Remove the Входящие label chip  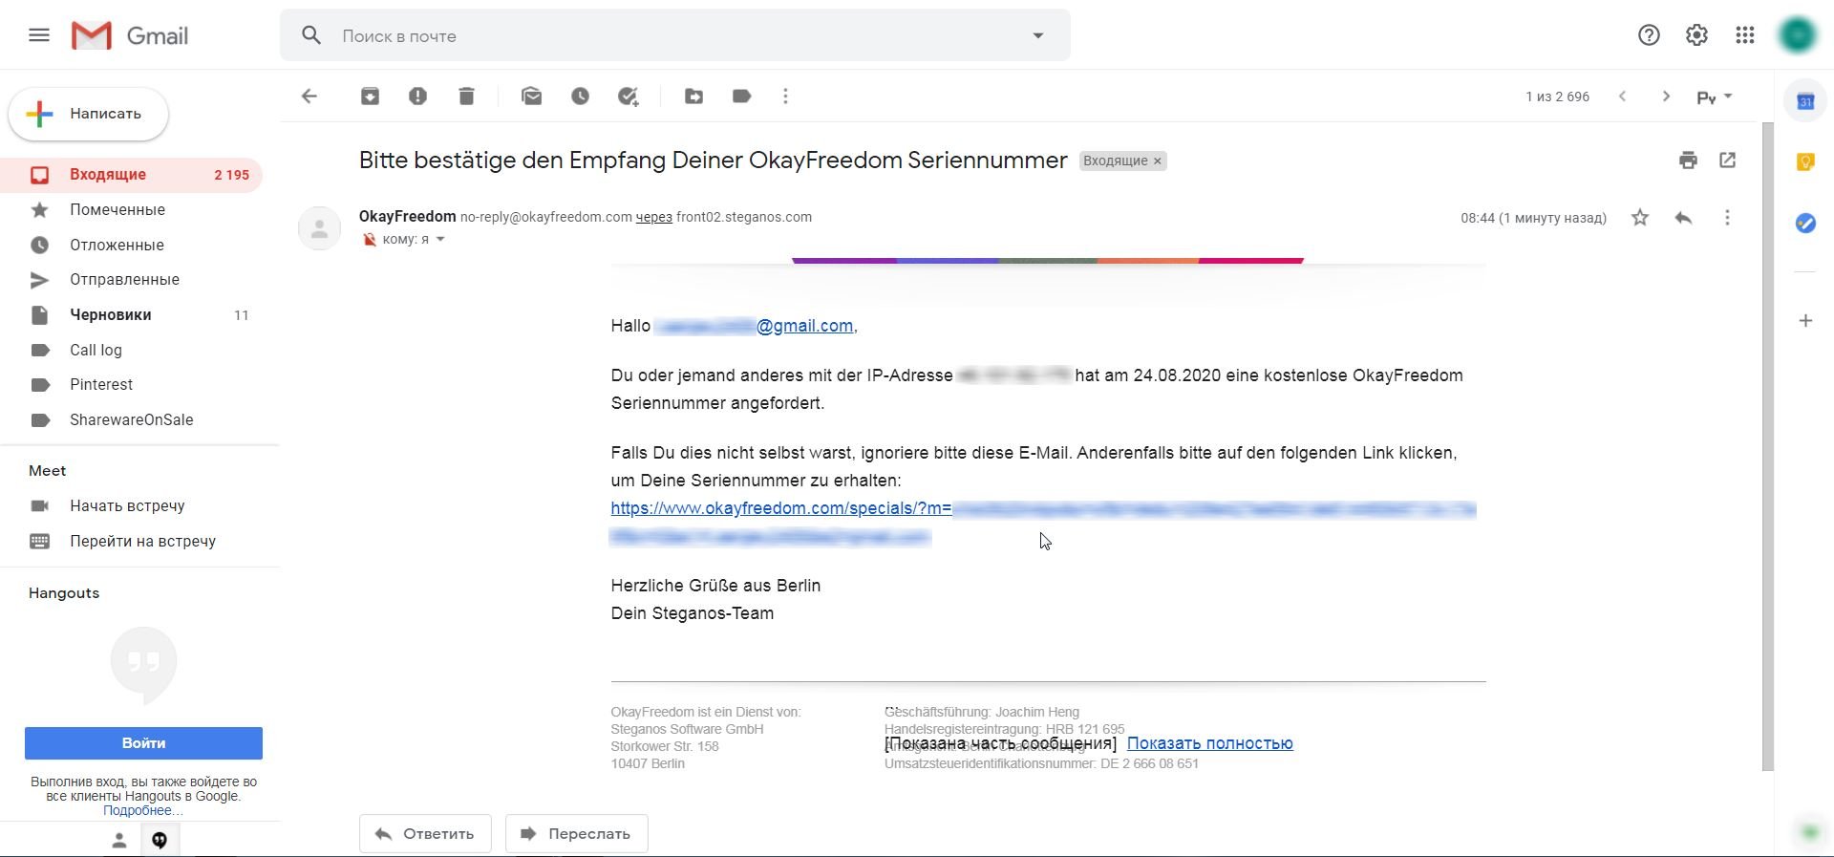click(1158, 161)
